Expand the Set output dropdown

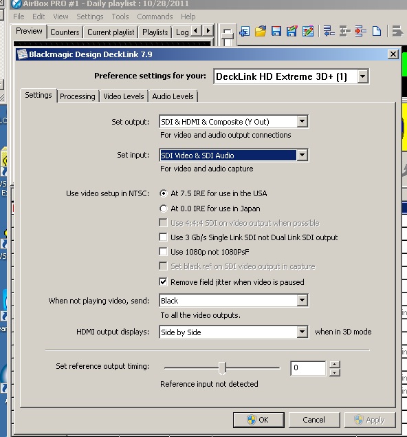pos(302,122)
